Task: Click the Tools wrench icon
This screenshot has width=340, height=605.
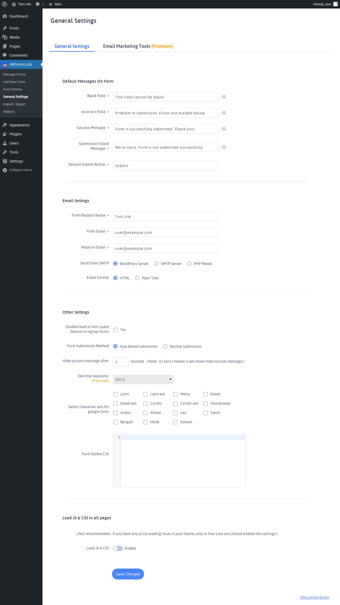Action: pos(5,152)
